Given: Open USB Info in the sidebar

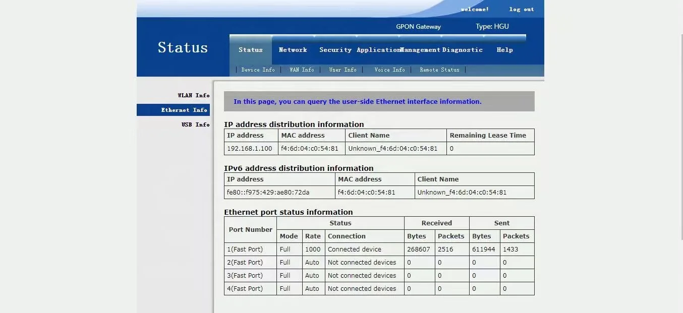Looking at the screenshot, I should click(195, 124).
